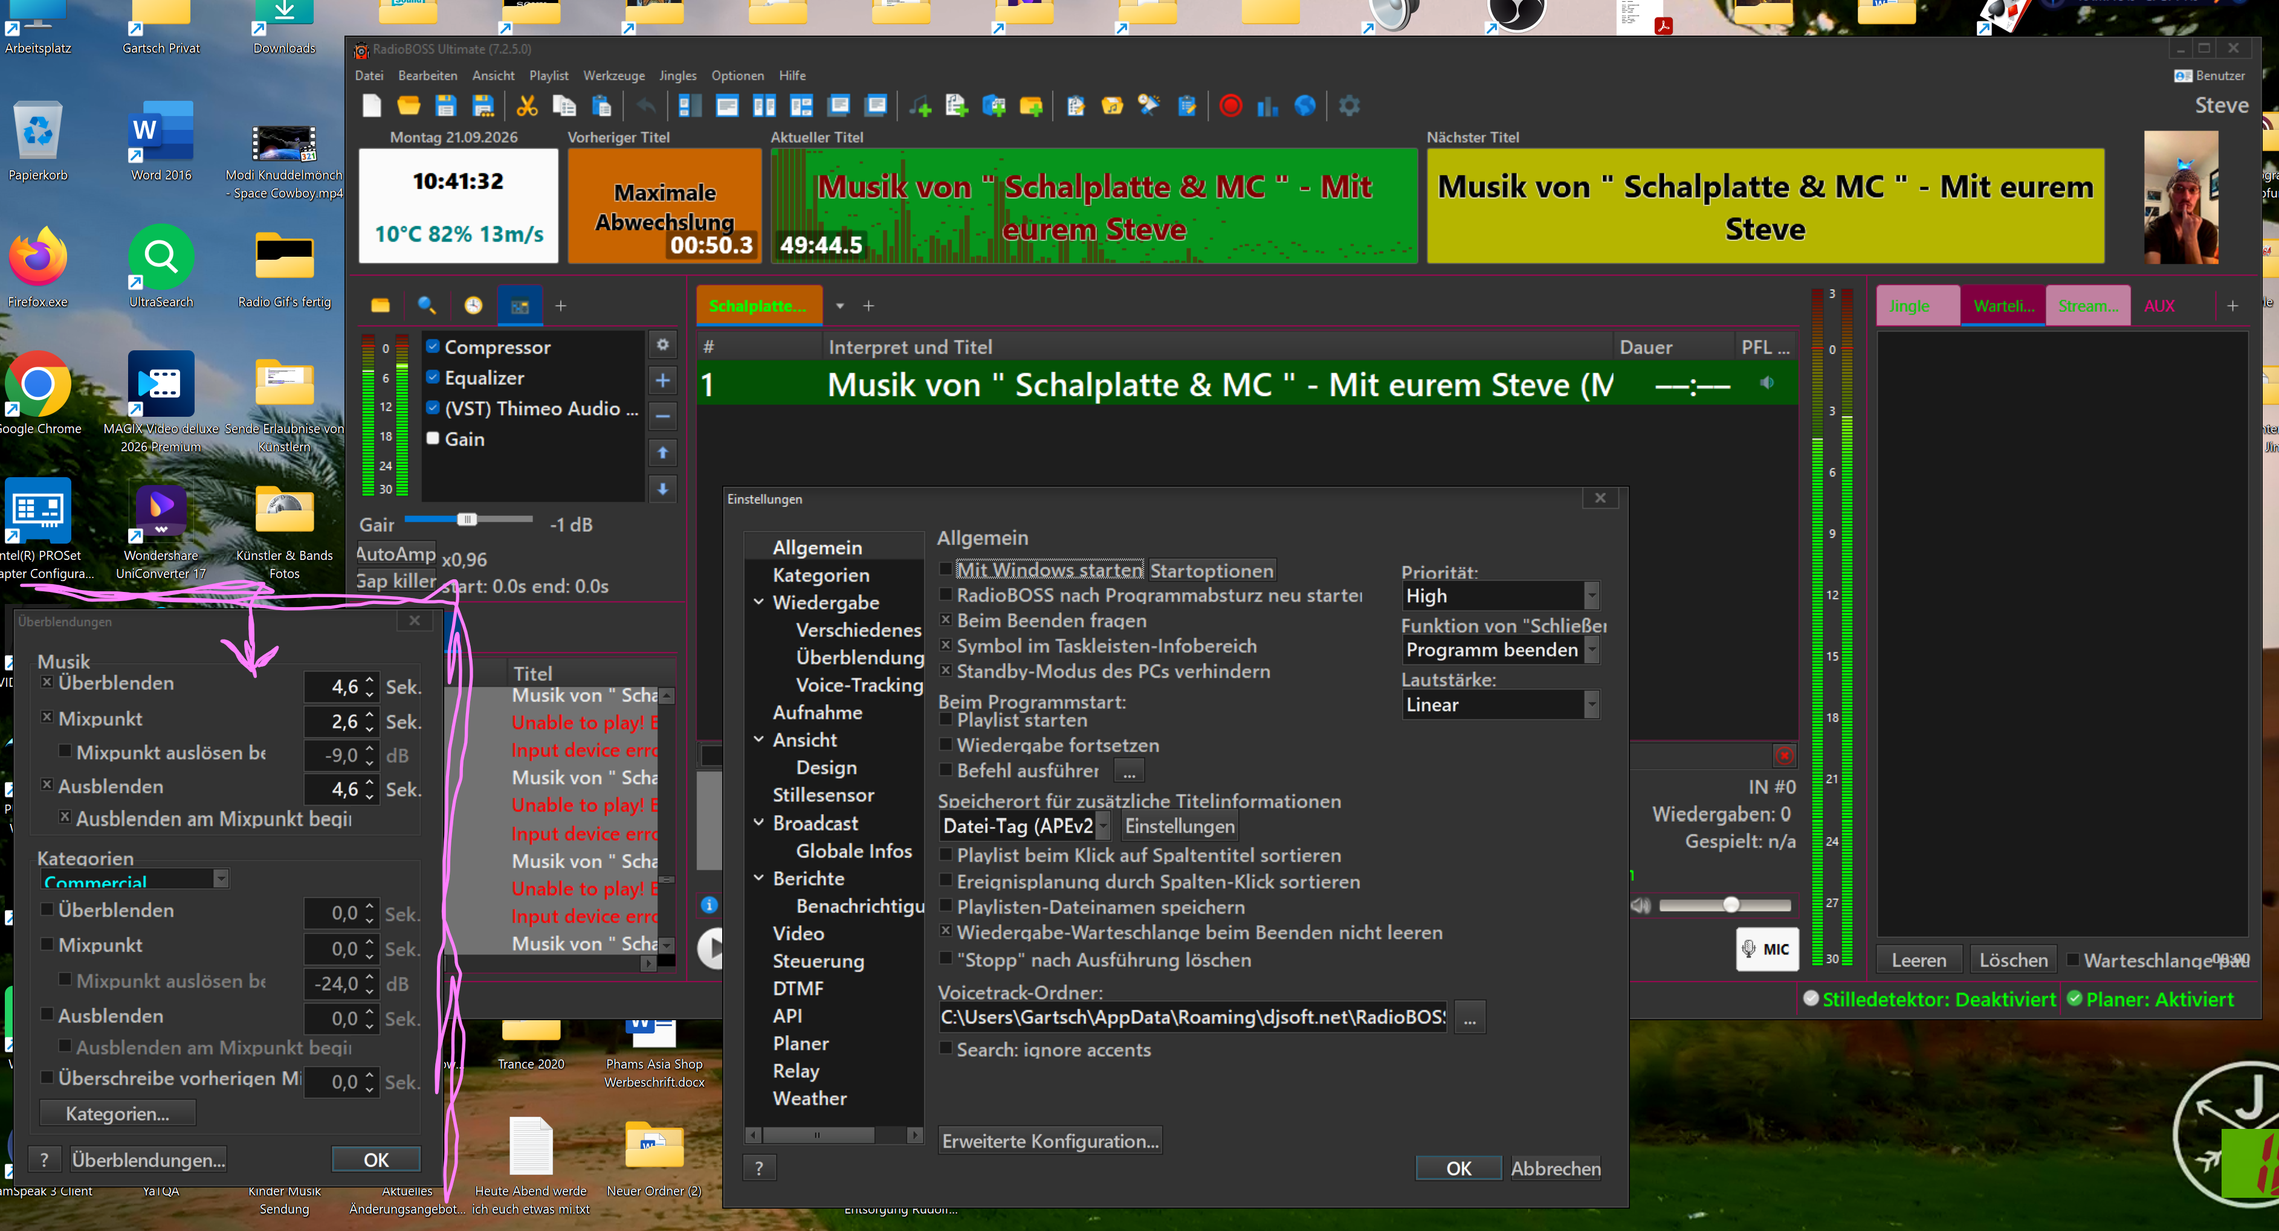Image resolution: width=2279 pixels, height=1231 pixels.
Task: Click the MIC microphone button
Action: coord(1767,949)
